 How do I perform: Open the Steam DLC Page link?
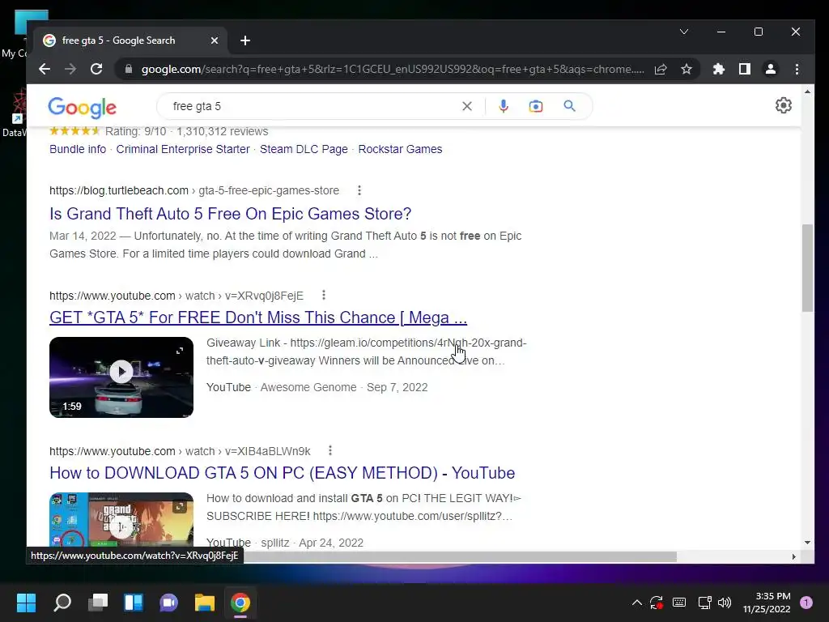click(304, 149)
